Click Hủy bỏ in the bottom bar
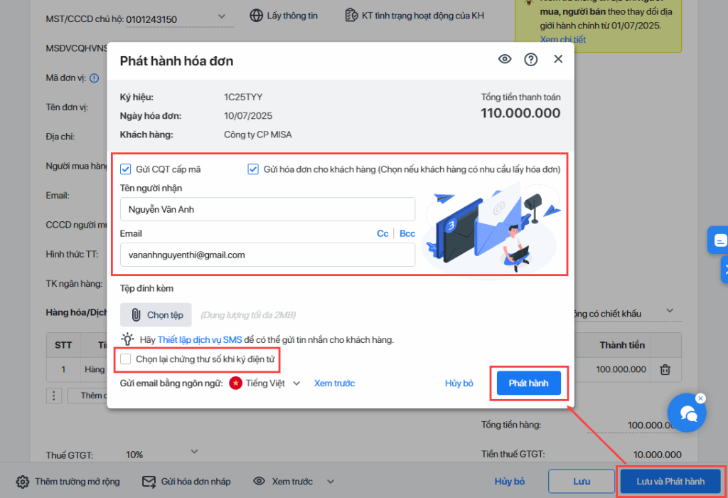 509,481
